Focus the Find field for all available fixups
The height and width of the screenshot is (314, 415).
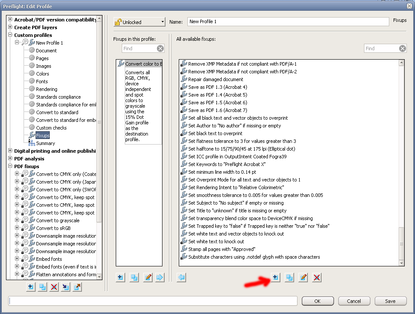click(x=382, y=48)
